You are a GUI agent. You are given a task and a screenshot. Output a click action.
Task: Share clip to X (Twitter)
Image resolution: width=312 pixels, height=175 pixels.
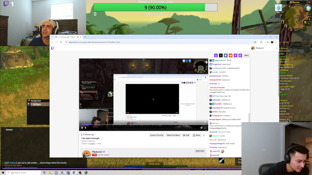221,55
